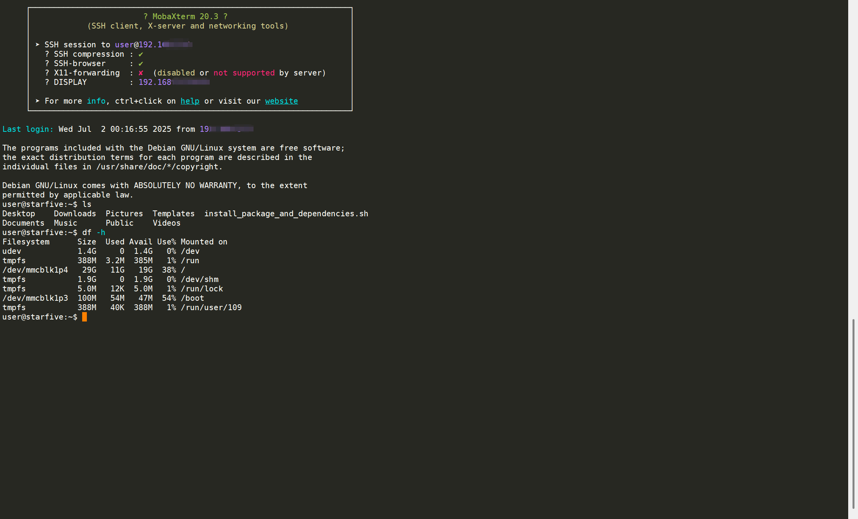Screen dimensions: 858x519
Task: Click the DISPLAY IP address value
Action: pyautogui.click(x=174, y=82)
